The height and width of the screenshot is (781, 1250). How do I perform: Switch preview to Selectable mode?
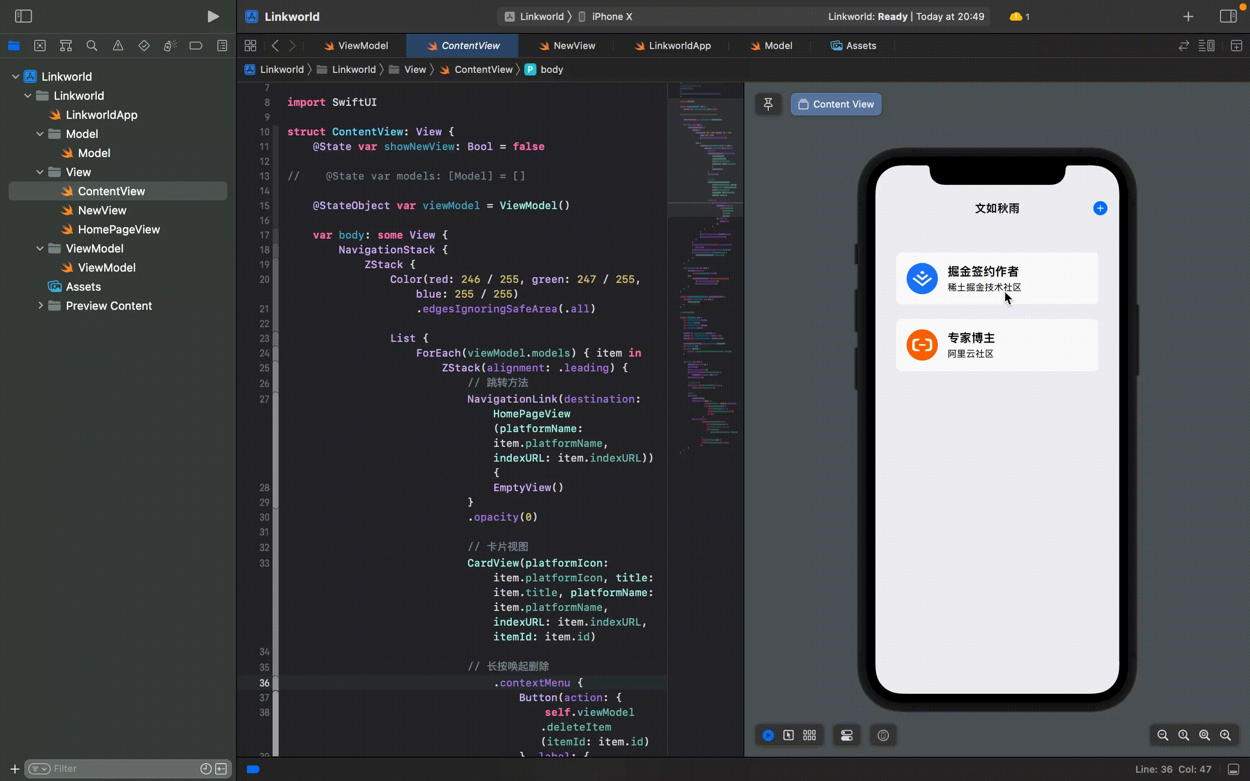click(x=788, y=735)
